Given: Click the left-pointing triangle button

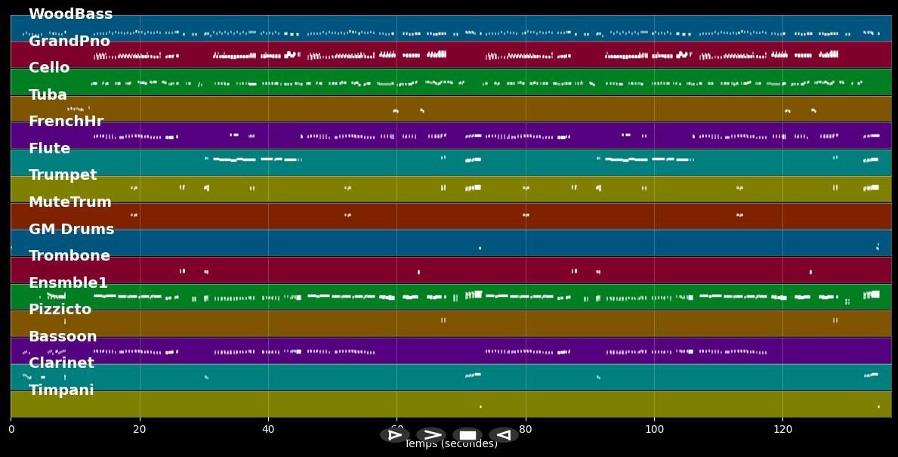Looking at the screenshot, I should click(504, 435).
